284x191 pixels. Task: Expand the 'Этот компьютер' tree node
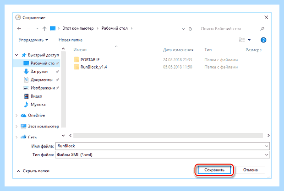pos(16,127)
